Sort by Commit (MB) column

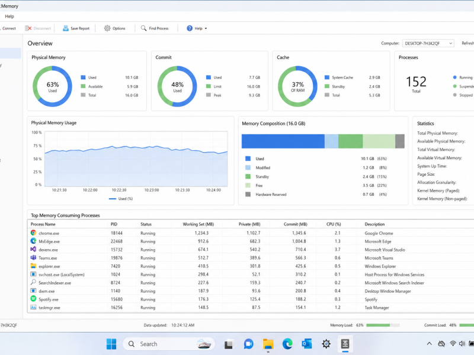(295, 224)
